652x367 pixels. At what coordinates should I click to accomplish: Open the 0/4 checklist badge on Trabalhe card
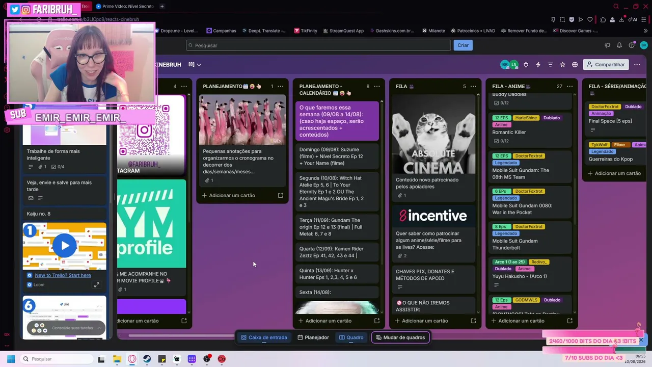pos(58,167)
